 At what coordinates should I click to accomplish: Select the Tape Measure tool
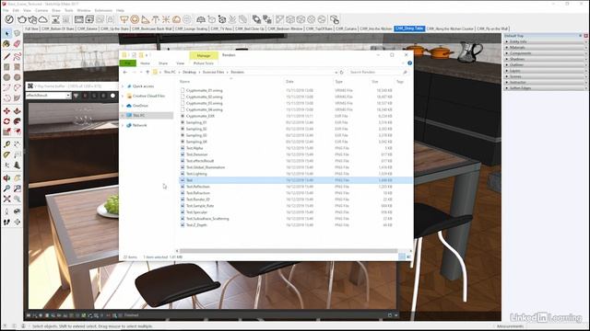click(x=6, y=144)
